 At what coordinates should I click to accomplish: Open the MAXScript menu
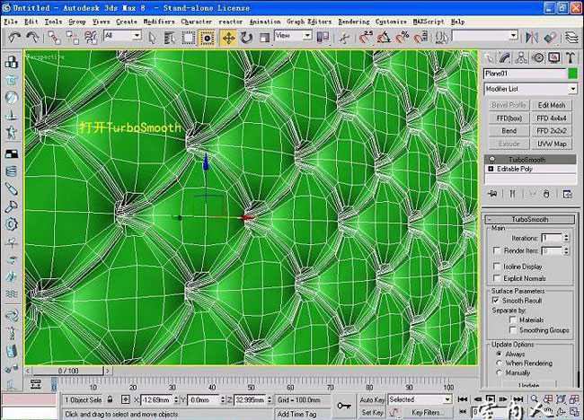point(429,22)
